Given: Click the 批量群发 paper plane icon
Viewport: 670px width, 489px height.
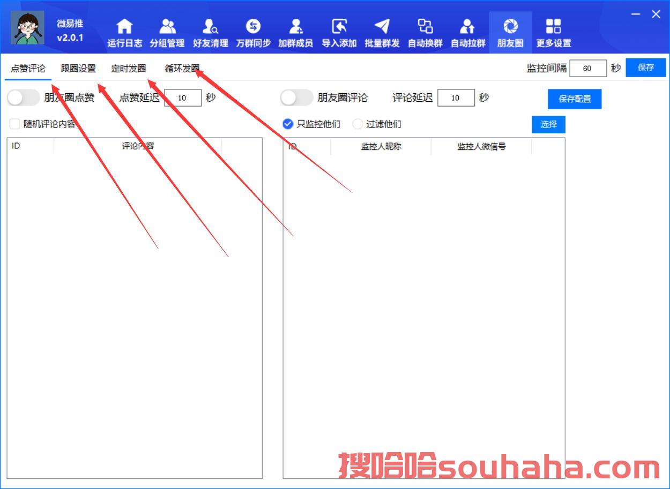Looking at the screenshot, I should click(x=382, y=26).
